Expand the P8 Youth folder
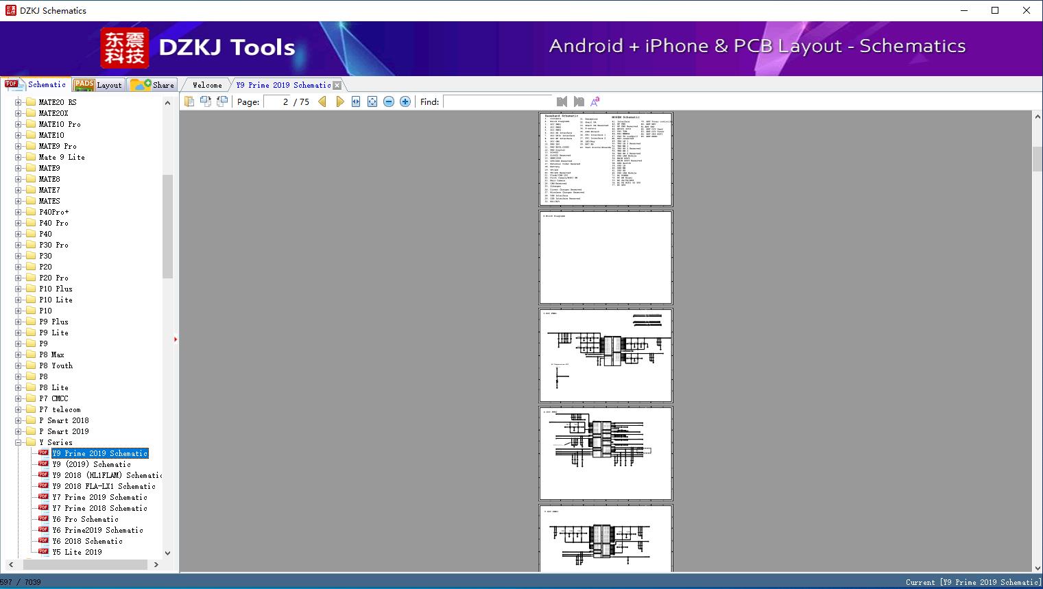 point(19,365)
